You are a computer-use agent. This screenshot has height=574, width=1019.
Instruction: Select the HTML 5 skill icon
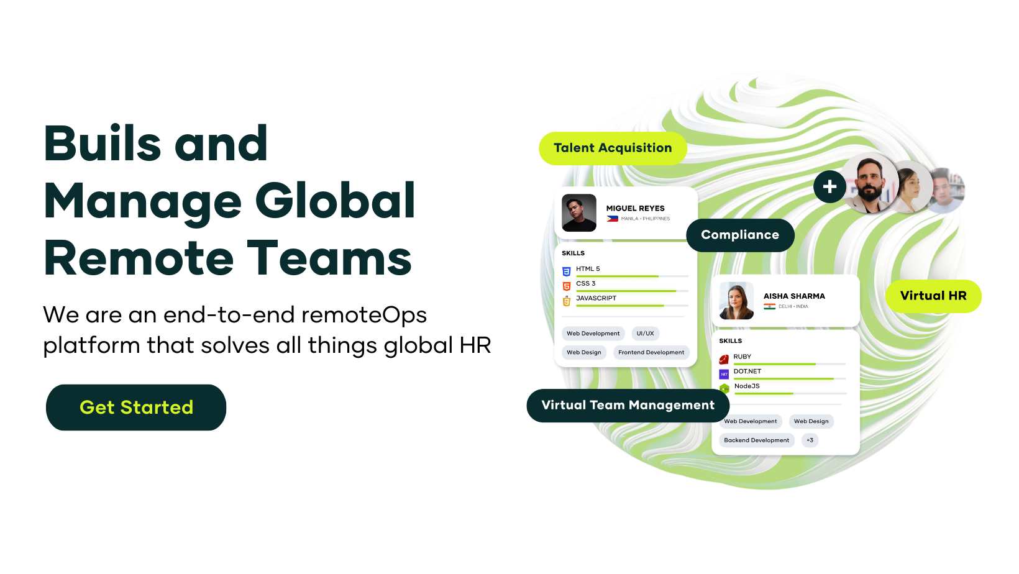(x=566, y=270)
